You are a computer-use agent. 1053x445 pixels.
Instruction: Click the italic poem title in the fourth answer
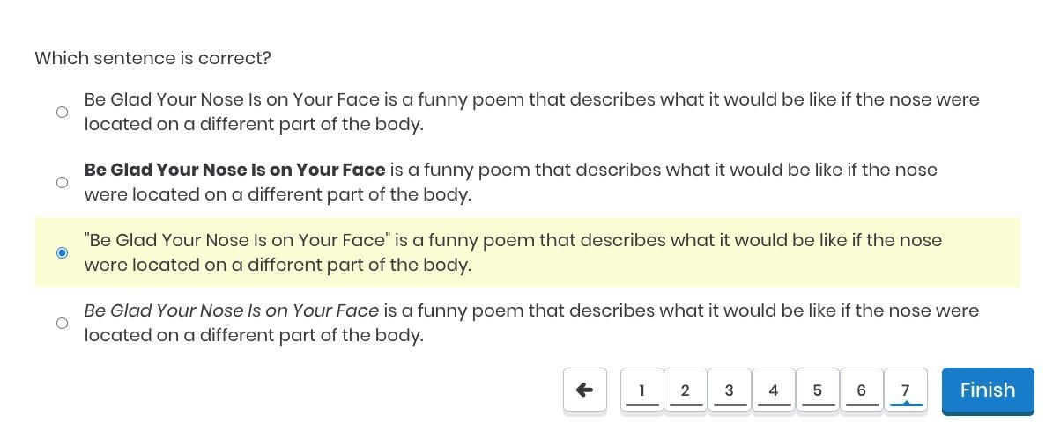pyautogui.click(x=231, y=310)
